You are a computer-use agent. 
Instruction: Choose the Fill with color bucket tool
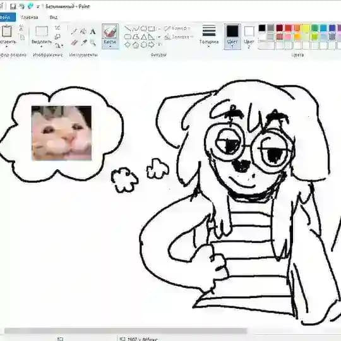click(x=83, y=32)
